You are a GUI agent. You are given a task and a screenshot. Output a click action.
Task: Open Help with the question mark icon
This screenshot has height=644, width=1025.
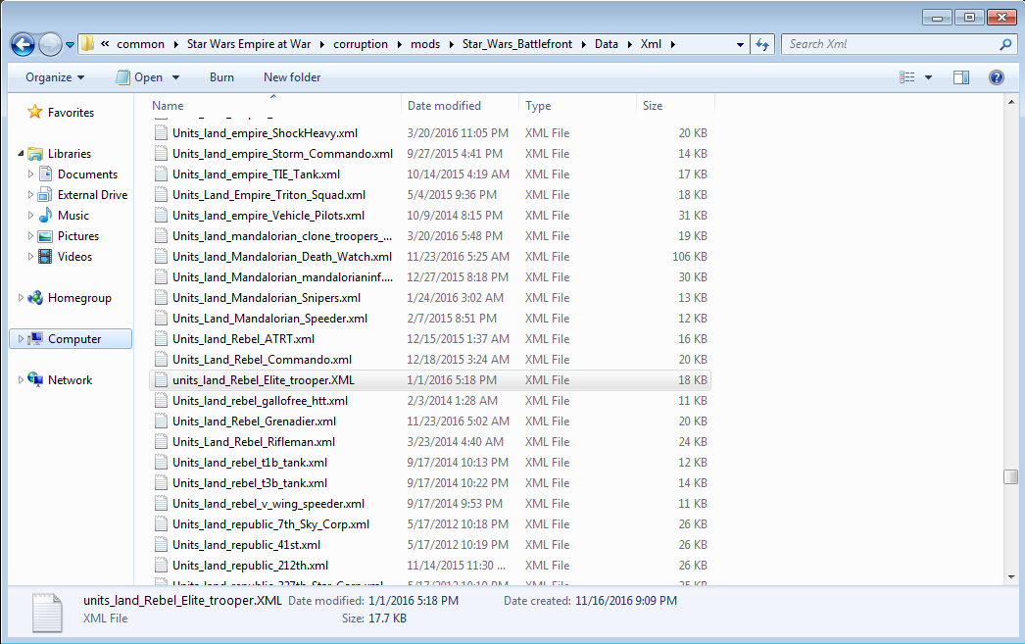tap(997, 77)
